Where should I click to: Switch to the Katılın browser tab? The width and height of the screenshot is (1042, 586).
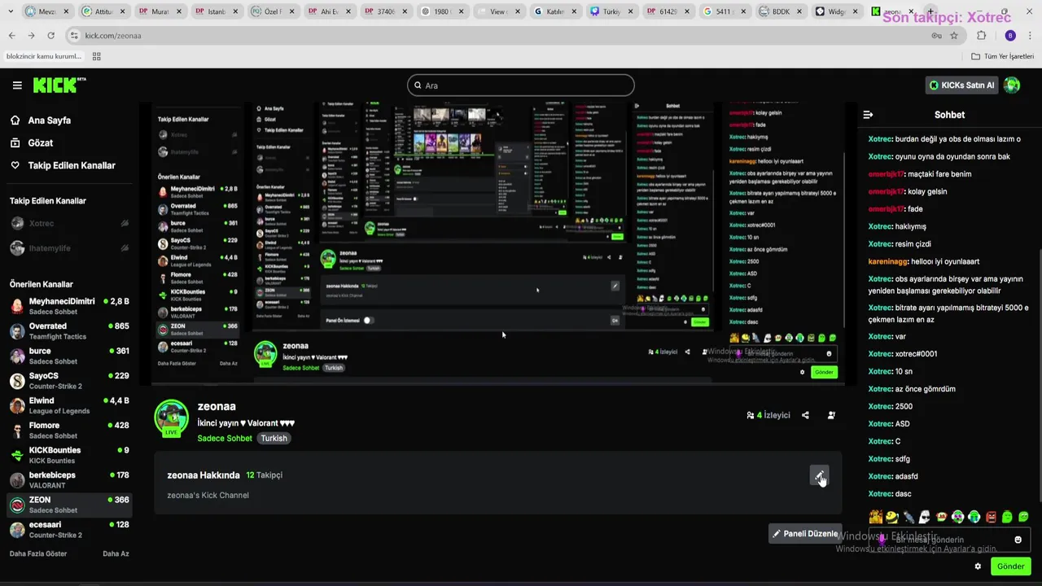pos(554,12)
